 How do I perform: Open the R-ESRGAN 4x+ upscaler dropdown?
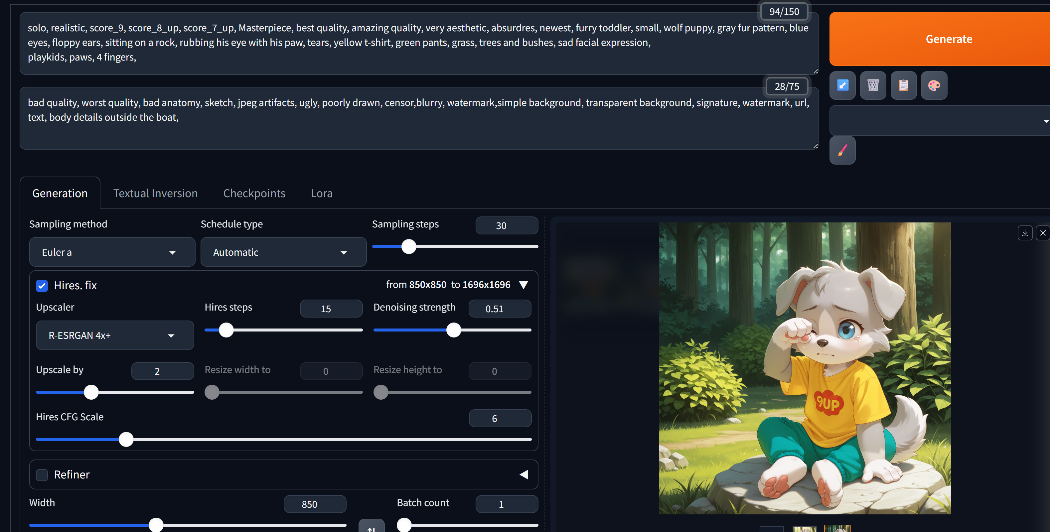coord(114,335)
